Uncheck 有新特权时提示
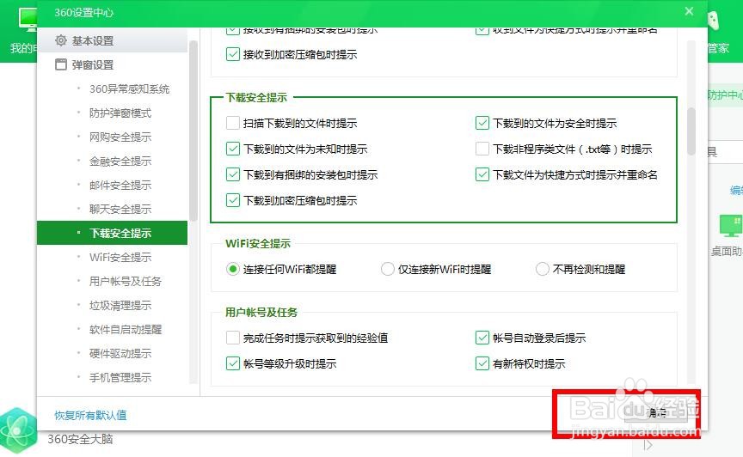This screenshot has width=743, height=457. pyautogui.click(x=482, y=363)
